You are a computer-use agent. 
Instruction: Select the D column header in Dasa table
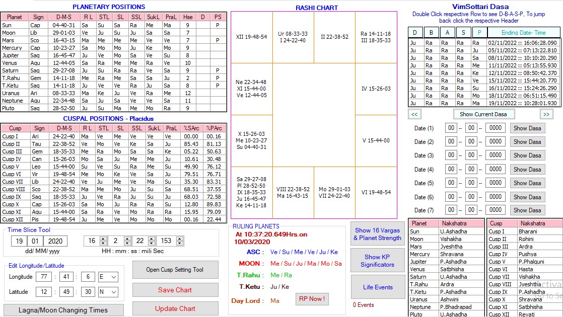coord(415,33)
